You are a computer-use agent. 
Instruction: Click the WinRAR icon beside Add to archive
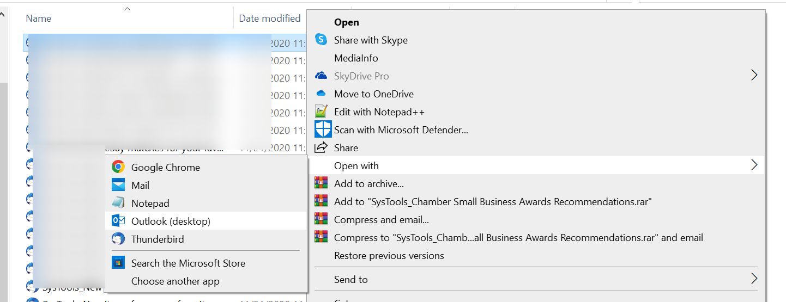coord(322,184)
